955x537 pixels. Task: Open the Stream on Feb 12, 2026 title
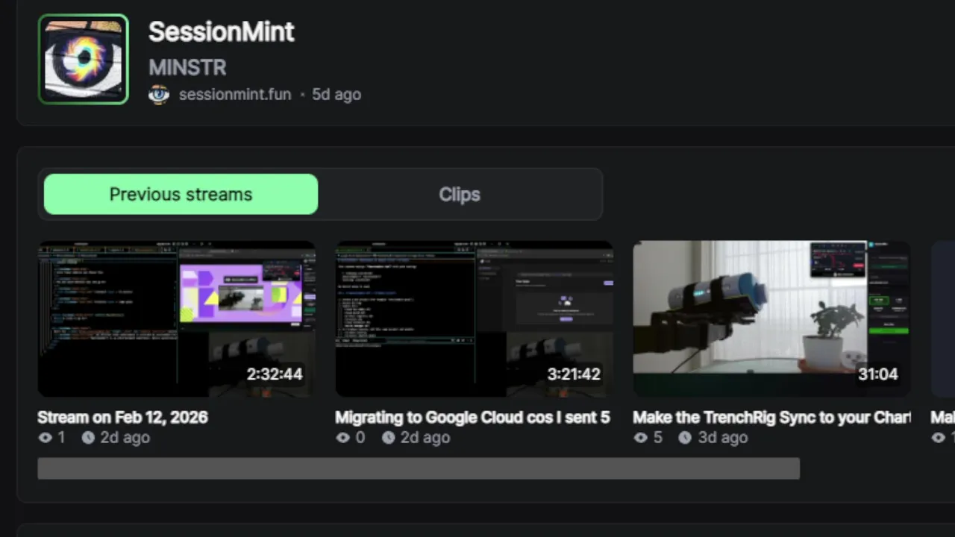click(122, 417)
